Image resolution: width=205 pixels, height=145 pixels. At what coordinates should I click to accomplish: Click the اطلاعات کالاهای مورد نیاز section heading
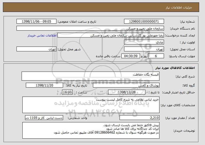point(175,68)
